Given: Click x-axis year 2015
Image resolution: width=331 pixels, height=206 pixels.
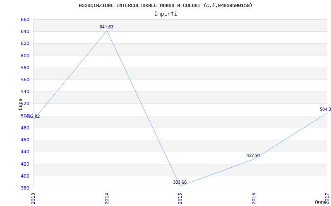Looking at the screenshot, I should 180,199.
